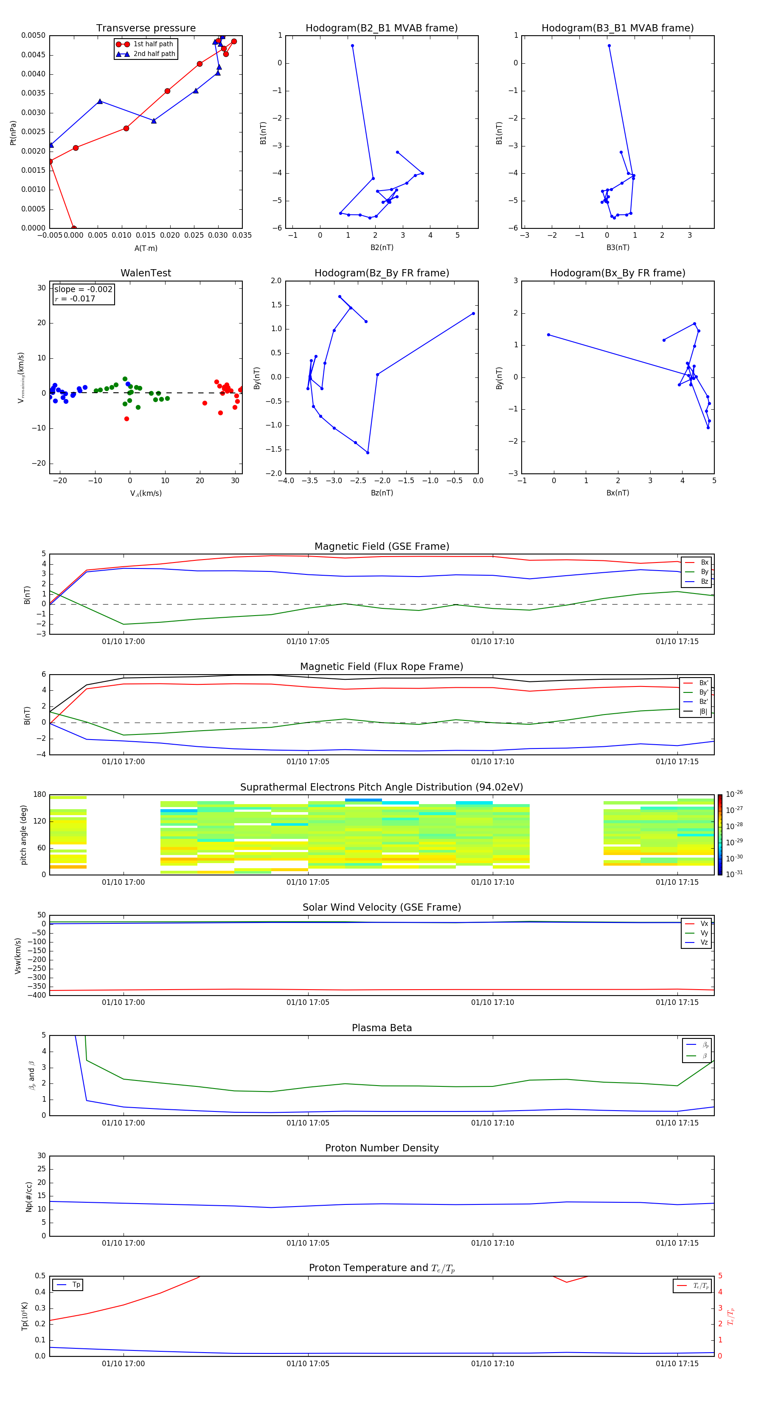Click 'Bz' in the GSE Frame legend
Viewport: 764px width, 1401px height.
point(697,582)
